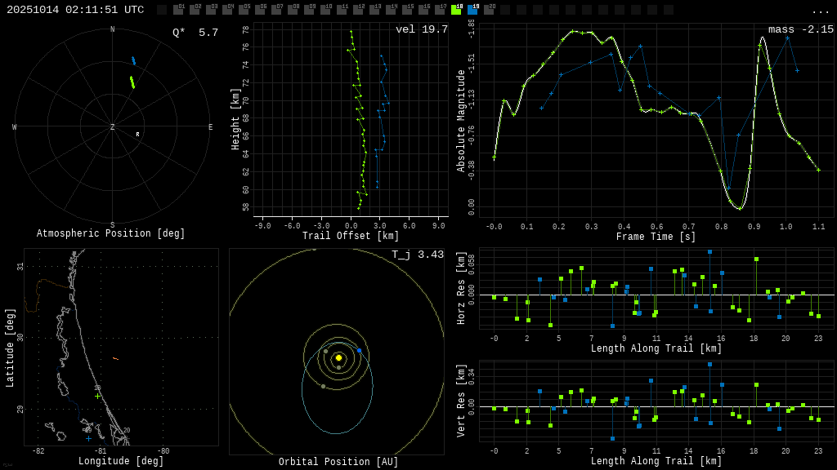Open the three-dot overflow menu

(x=820, y=11)
